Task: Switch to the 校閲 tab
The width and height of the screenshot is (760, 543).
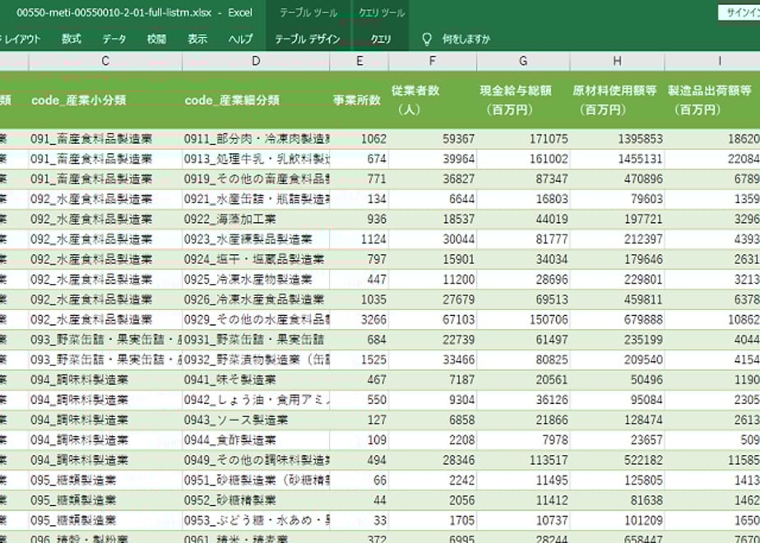Action: [x=156, y=39]
